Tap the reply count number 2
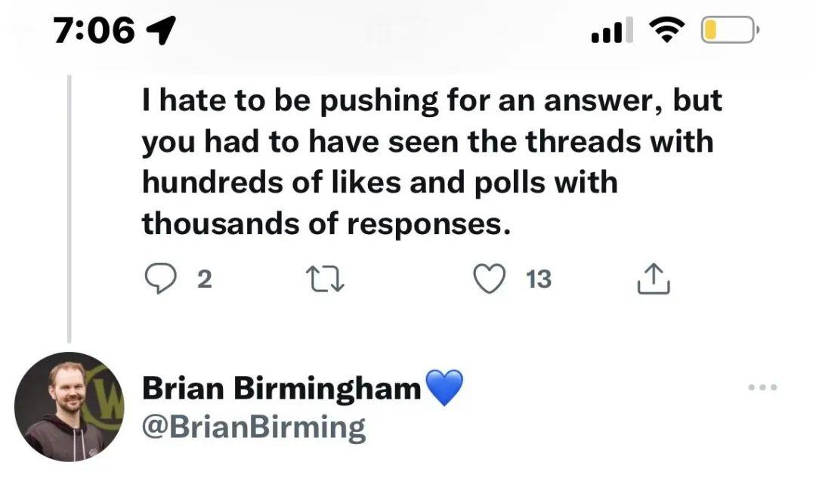Image resolution: width=816 pixels, height=484 pixels. (x=204, y=280)
